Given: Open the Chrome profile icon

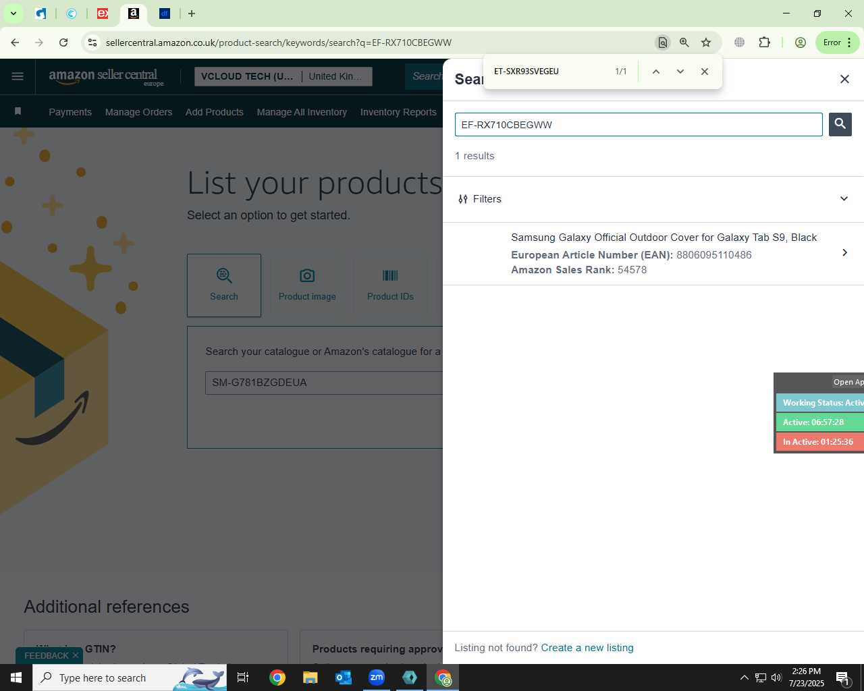Looking at the screenshot, I should pyautogui.click(x=801, y=43).
